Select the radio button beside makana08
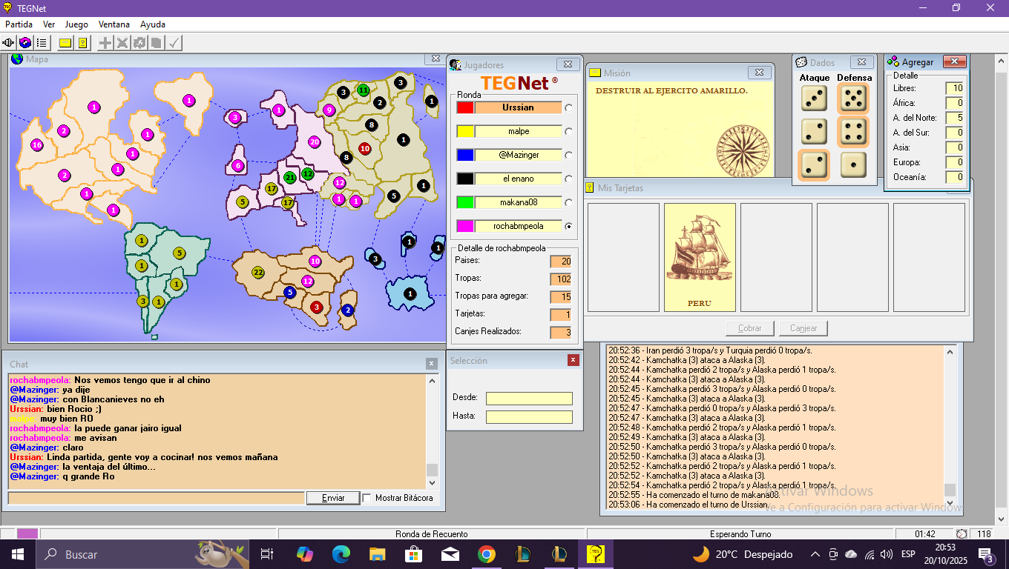Image resolution: width=1009 pixels, height=569 pixels. point(569,202)
